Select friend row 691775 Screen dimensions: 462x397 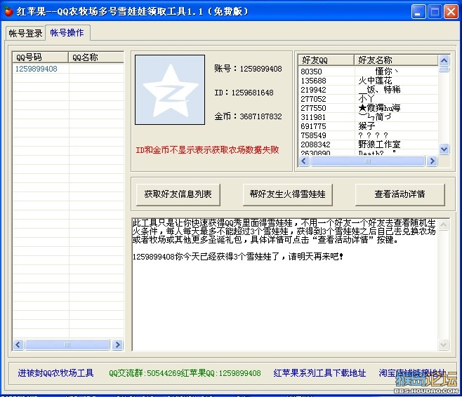click(x=369, y=126)
